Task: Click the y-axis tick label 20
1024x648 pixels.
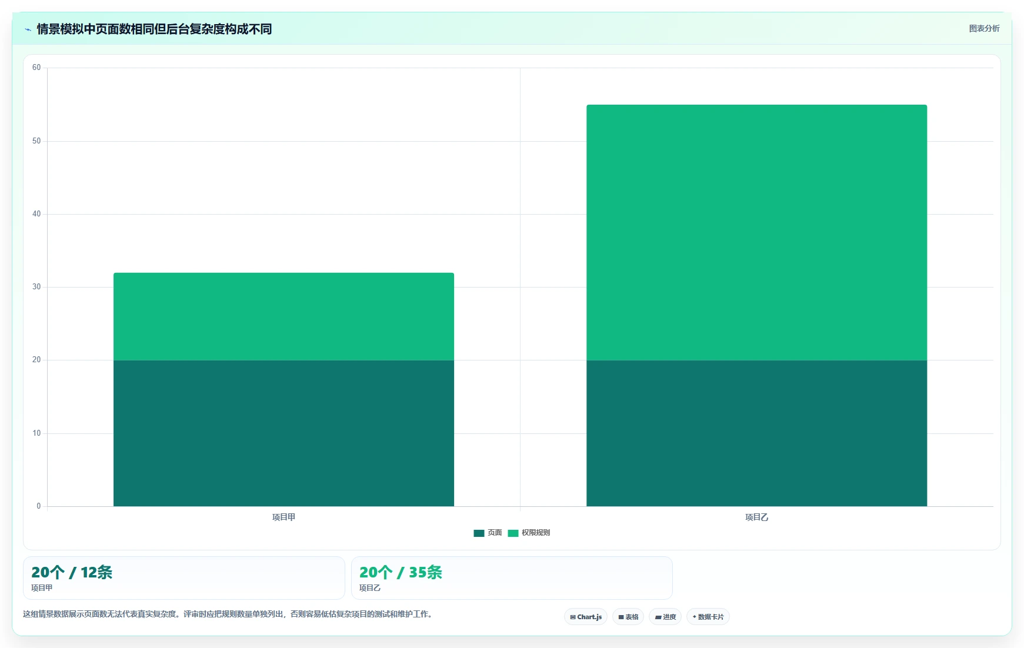Action: (36, 360)
